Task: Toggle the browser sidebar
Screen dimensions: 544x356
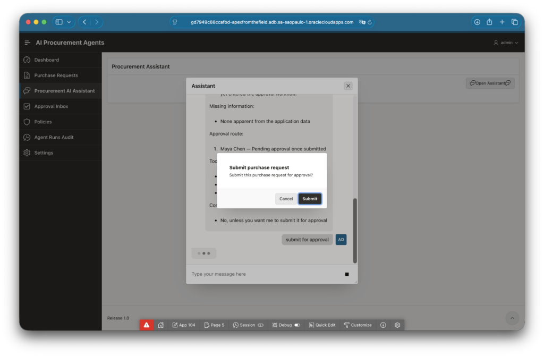Action: [x=59, y=22]
